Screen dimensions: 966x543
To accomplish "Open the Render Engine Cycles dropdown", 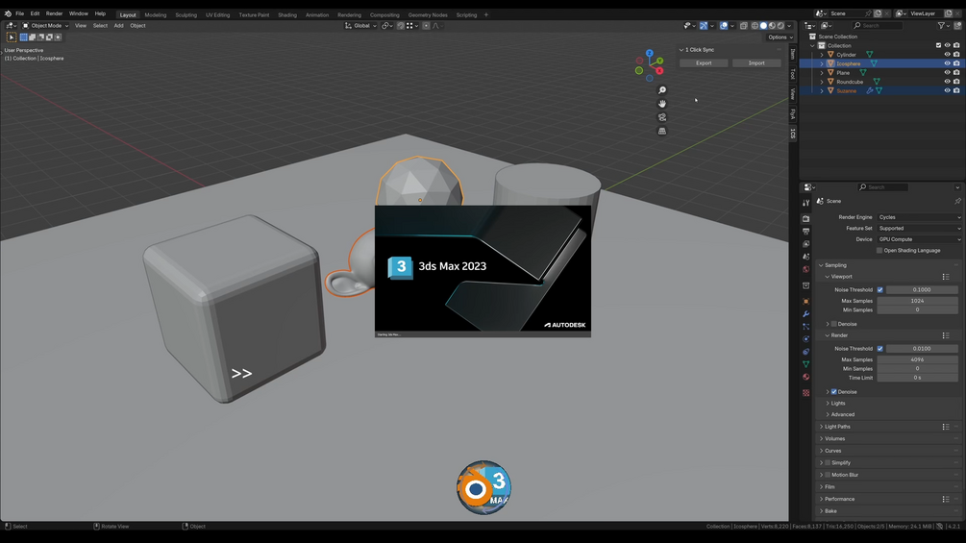I will (x=919, y=217).
